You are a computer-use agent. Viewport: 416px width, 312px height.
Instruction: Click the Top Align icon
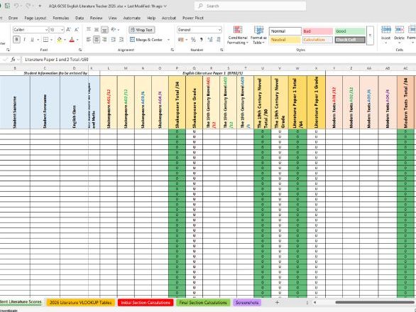coord(89,29)
